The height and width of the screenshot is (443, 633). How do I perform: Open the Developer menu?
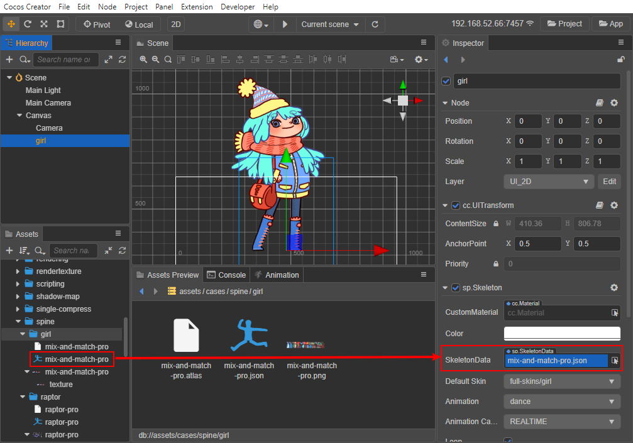point(238,6)
